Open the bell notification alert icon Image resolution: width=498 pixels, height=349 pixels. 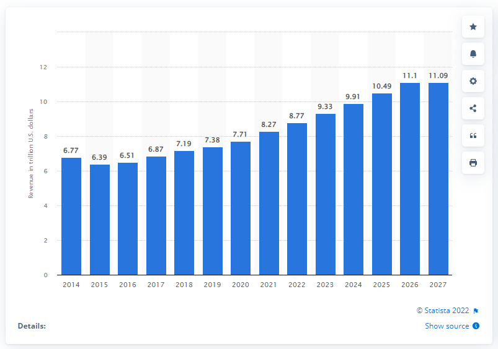[473, 54]
